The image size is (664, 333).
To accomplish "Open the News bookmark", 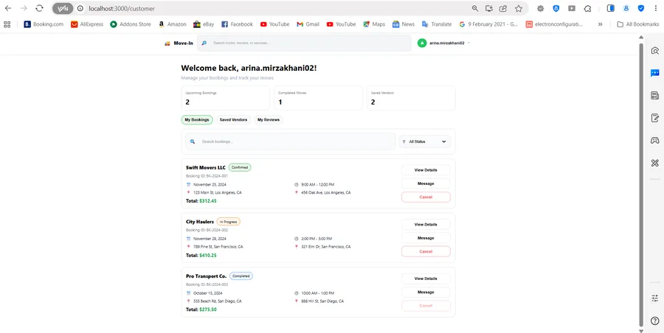I will tap(404, 24).
